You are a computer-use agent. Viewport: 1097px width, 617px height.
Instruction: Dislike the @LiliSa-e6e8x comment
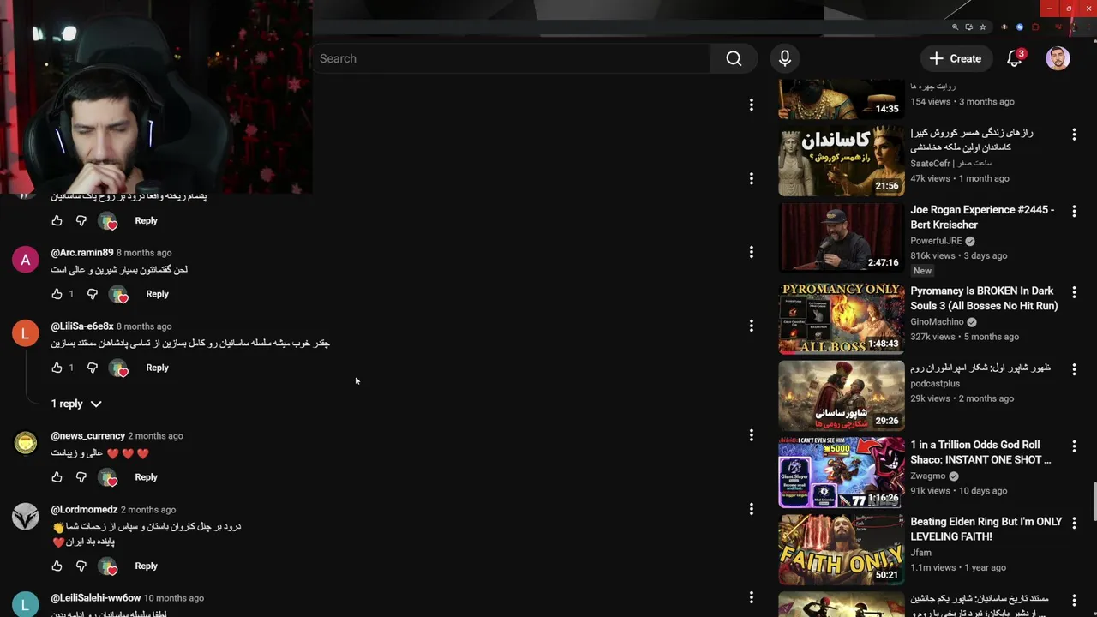tap(93, 368)
